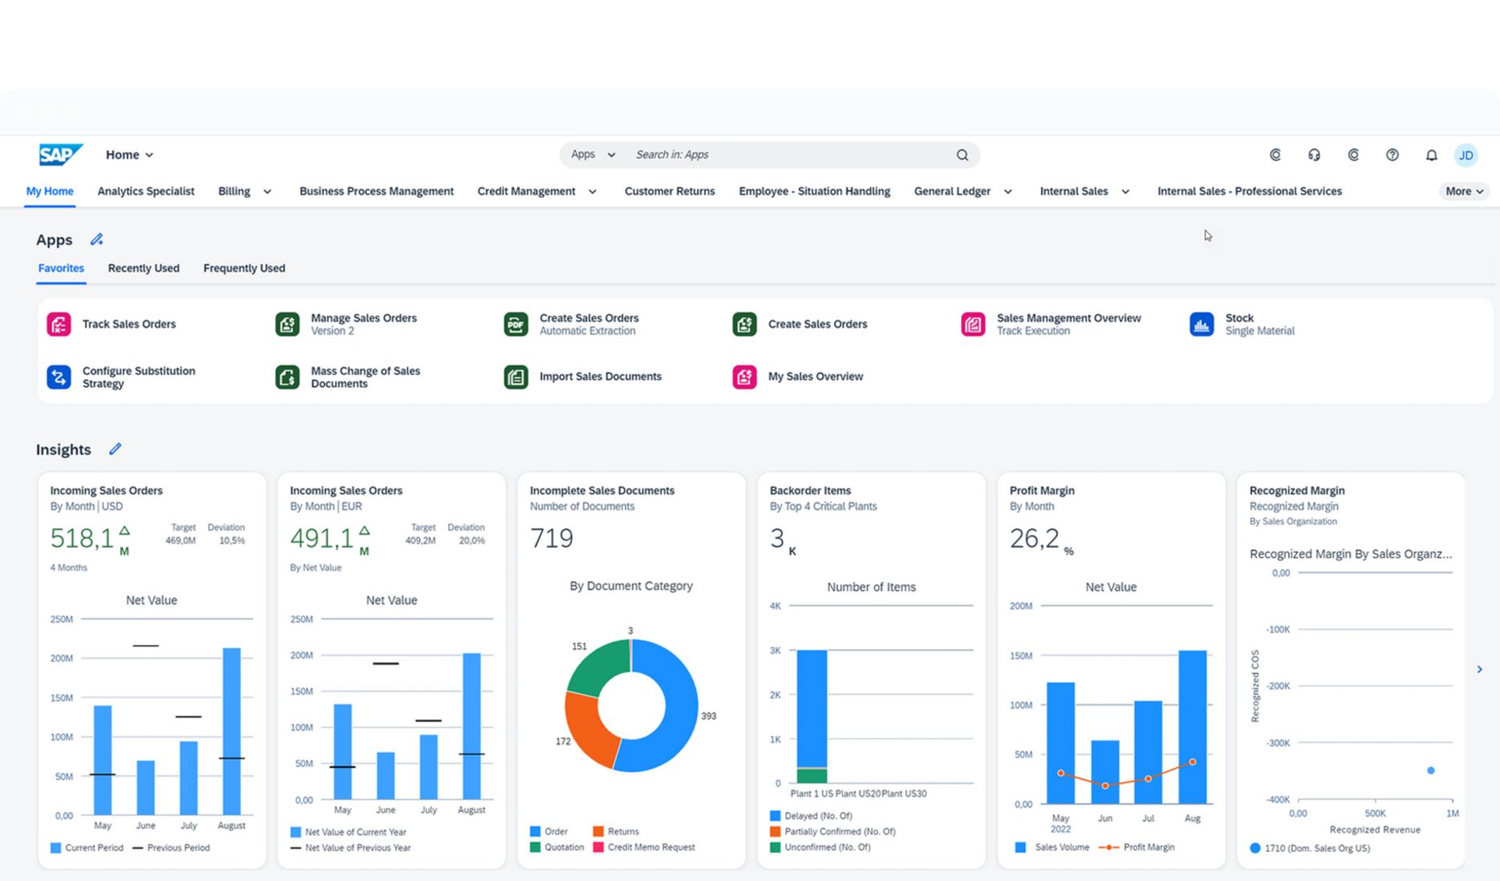The width and height of the screenshot is (1500, 881).
Task: Open Stock Single Material app icon
Action: click(1201, 324)
